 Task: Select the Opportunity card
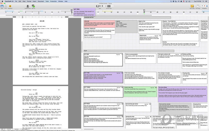tap(150, 39)
